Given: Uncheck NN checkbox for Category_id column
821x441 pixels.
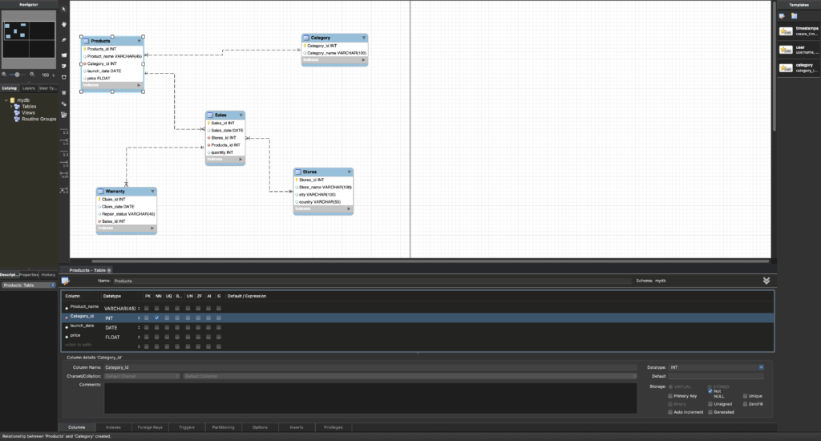Looking at the screenshot, I should (157, 318).
